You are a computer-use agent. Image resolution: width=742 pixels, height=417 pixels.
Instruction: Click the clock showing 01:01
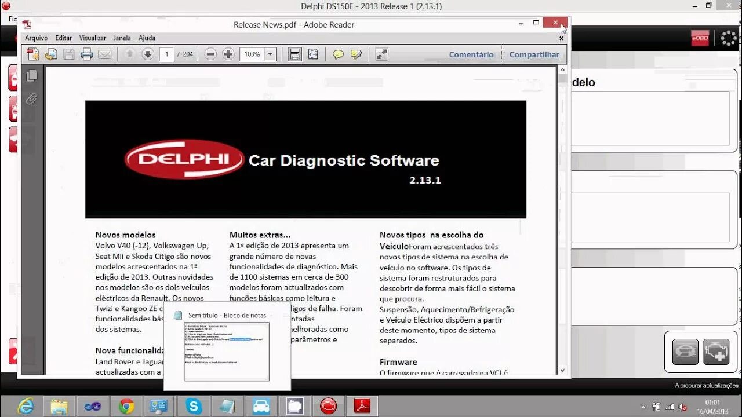(713, 403)
